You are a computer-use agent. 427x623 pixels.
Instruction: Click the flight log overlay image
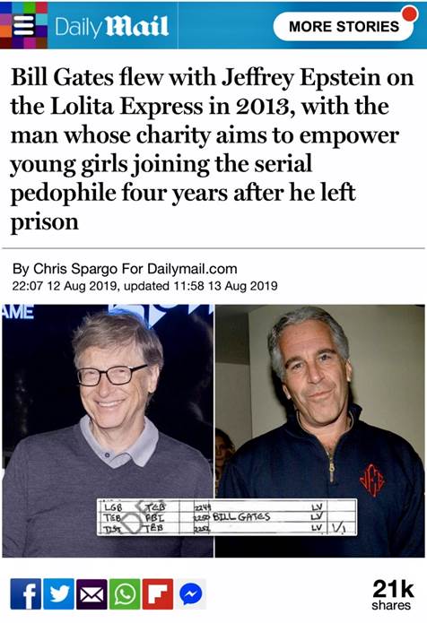(227, 517)
